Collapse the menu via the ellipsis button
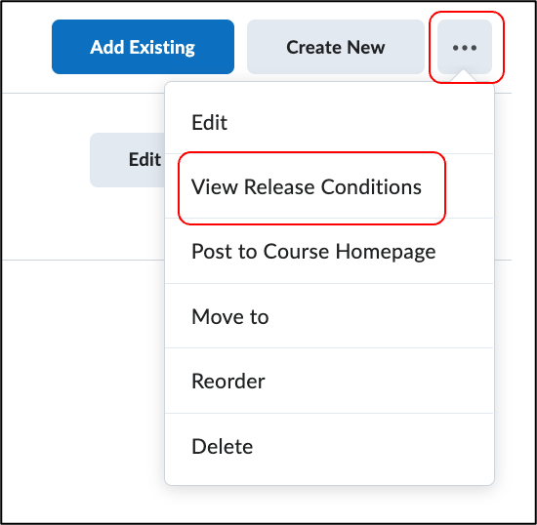 pos(465,47)
